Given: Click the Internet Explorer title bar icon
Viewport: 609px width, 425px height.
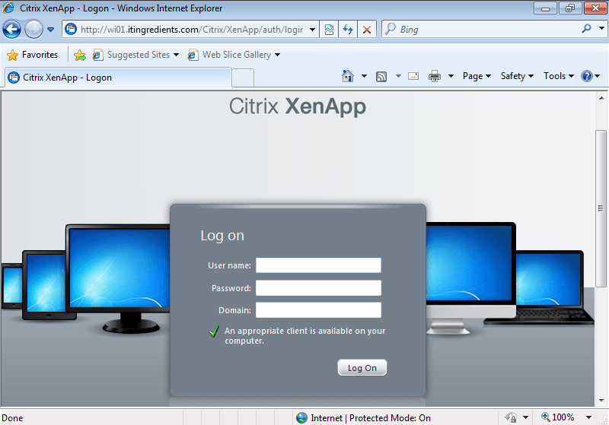Looking at the screenshot, I should [x=8, y=8].
